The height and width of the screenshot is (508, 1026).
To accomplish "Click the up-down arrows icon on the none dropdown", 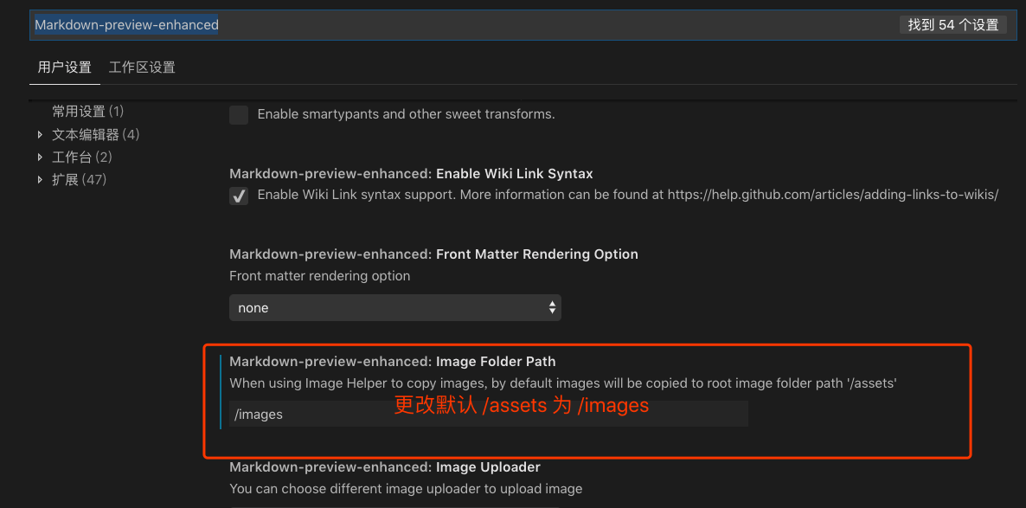I will click(x=552, y=307).
